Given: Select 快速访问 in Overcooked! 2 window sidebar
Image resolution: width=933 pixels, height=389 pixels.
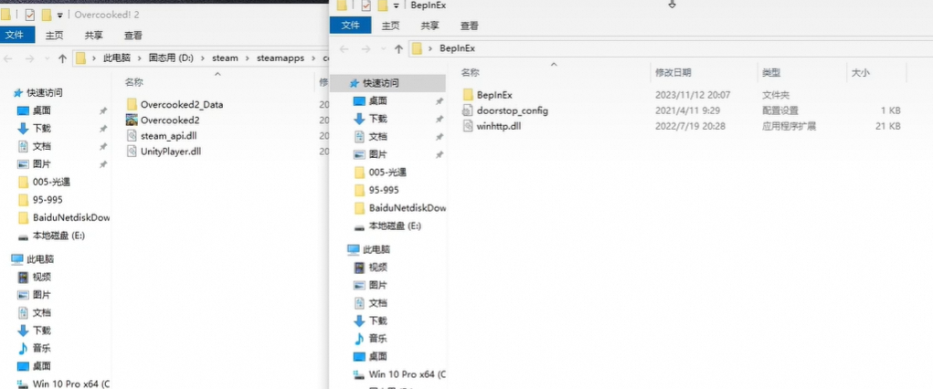Looking at the screenshot, I should (x=45, y=93).
